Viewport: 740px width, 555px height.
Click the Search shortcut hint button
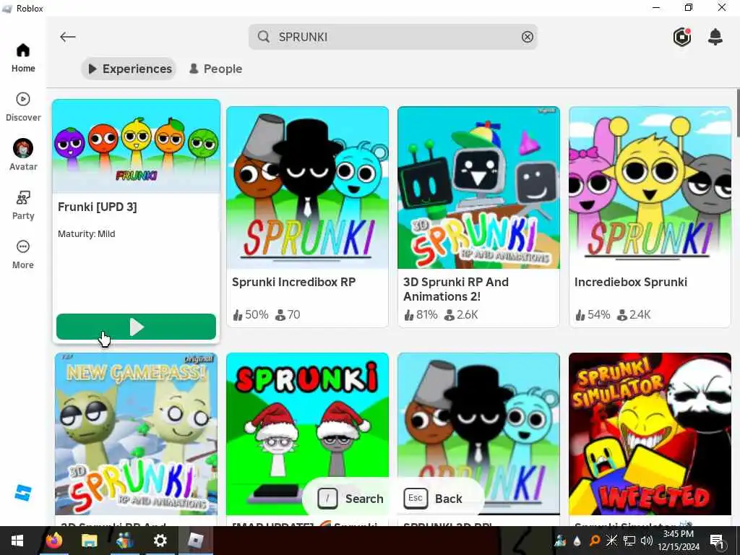pyautogui.click(x=350, y=499)
